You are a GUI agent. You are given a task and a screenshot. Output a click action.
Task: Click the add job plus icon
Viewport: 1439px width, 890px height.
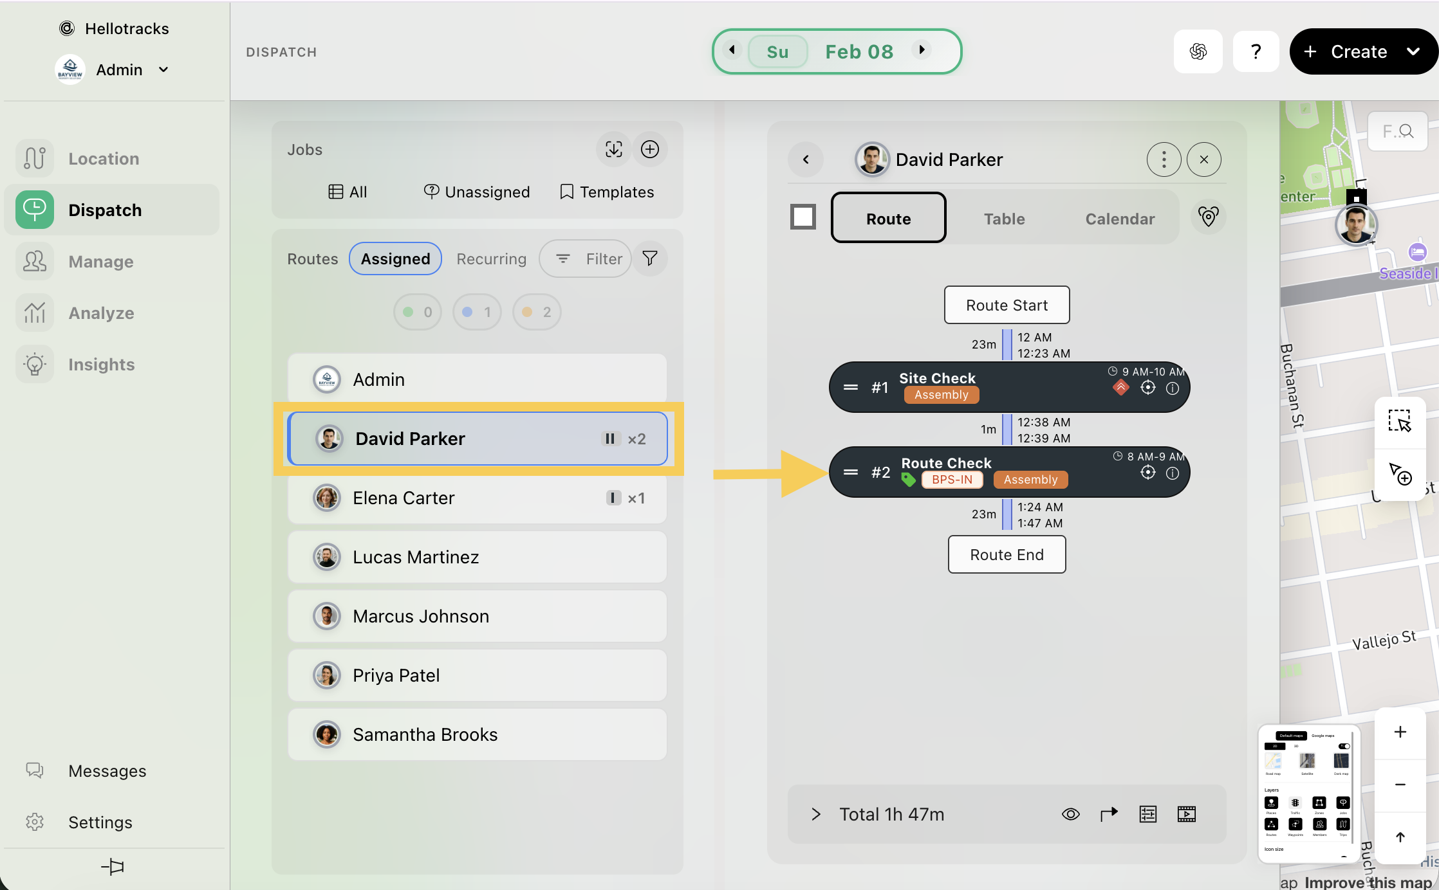(650, 149)
